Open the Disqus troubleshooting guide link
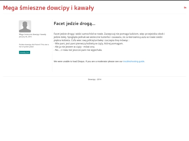Image resolution: width=189 pixels, height=141 pixels. 134,61
